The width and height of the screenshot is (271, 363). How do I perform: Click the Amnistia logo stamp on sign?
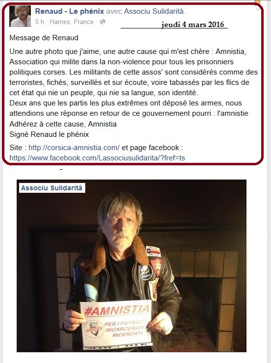[x=94, y=330]
